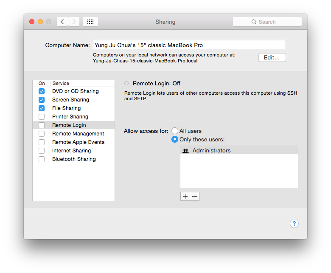
Task: Select the Bluetooth Sharing service label
Action: (x=74, y=159)
